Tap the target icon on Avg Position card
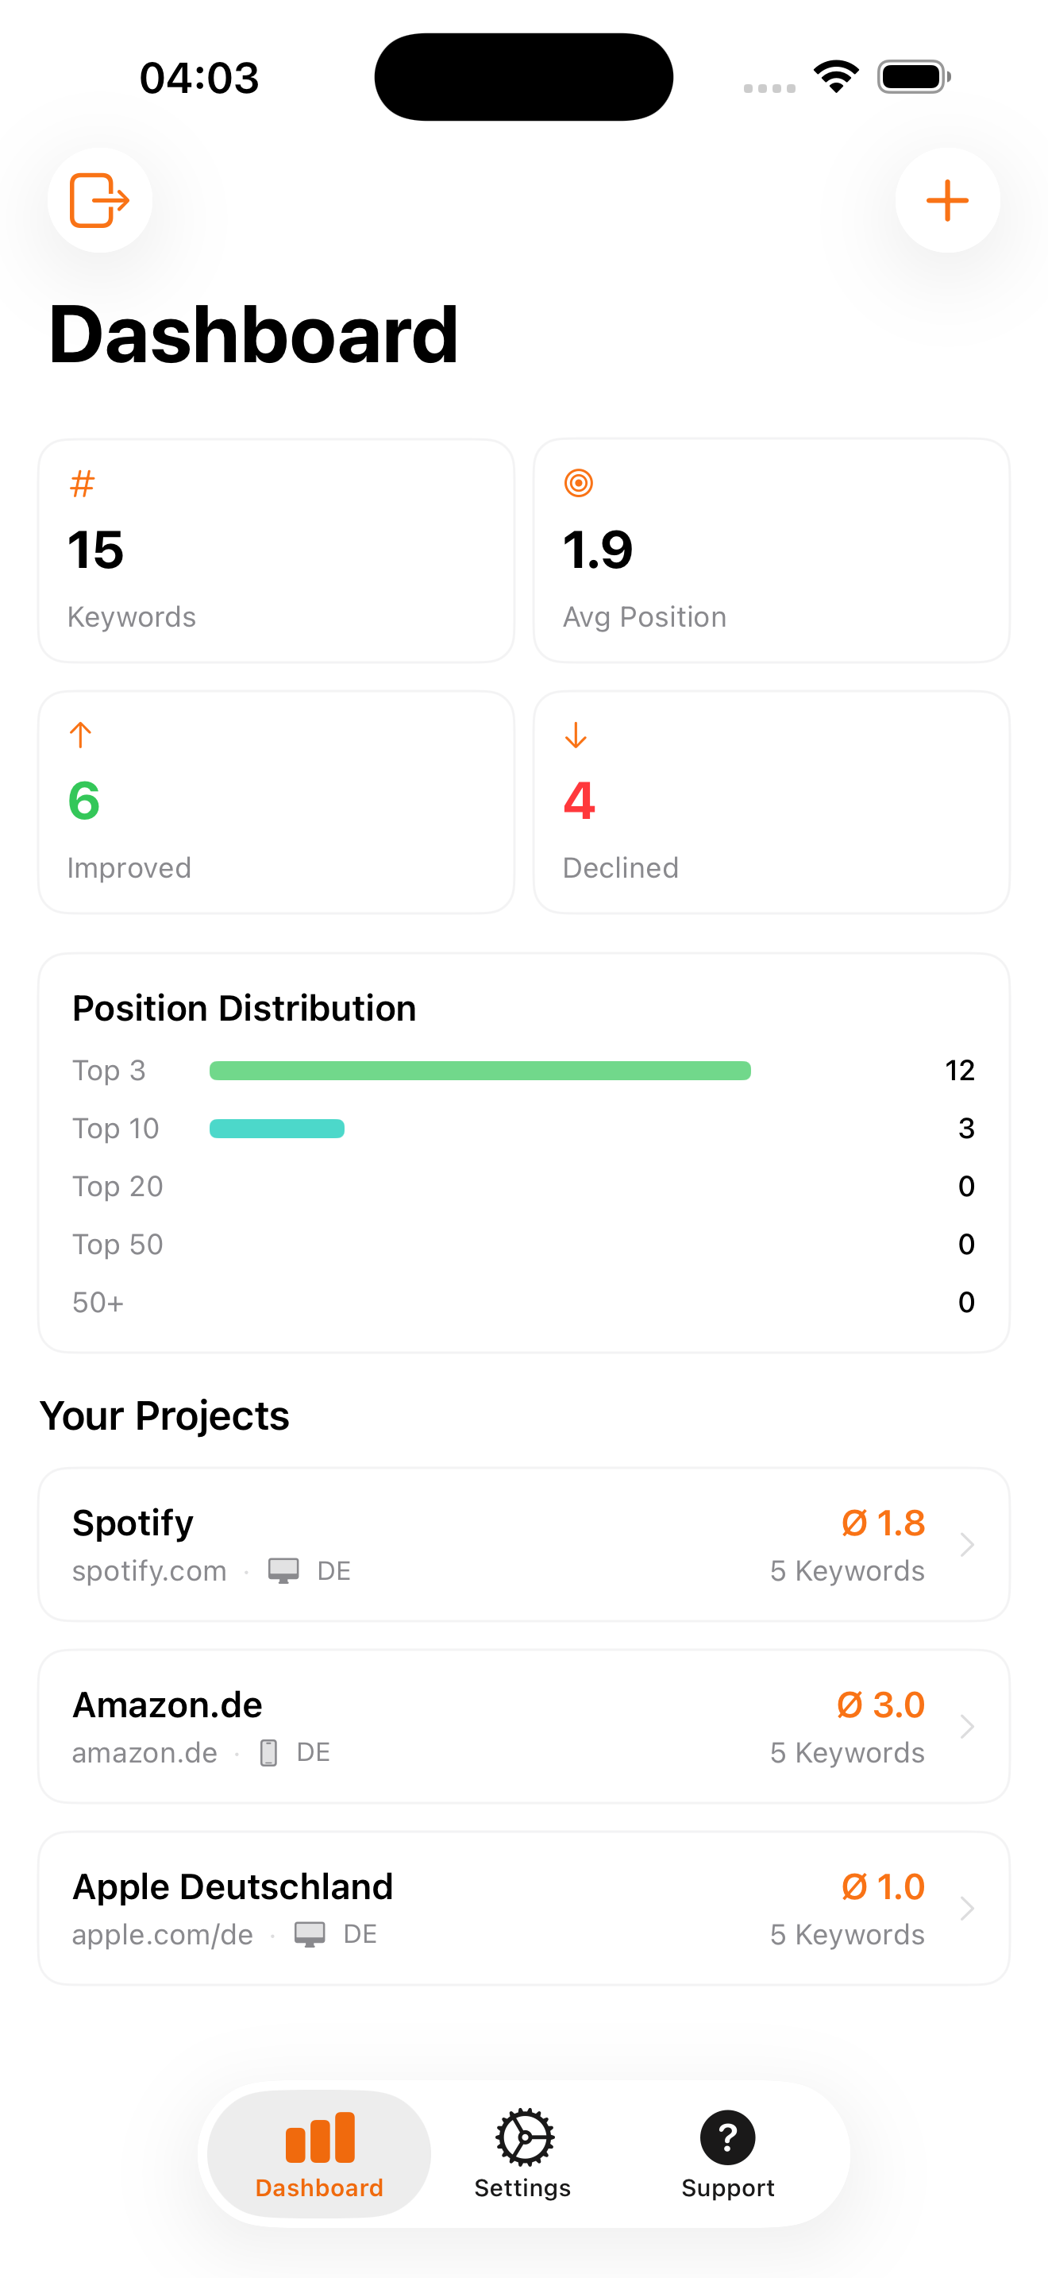The image size is (1048, 2278). (578, 483)
